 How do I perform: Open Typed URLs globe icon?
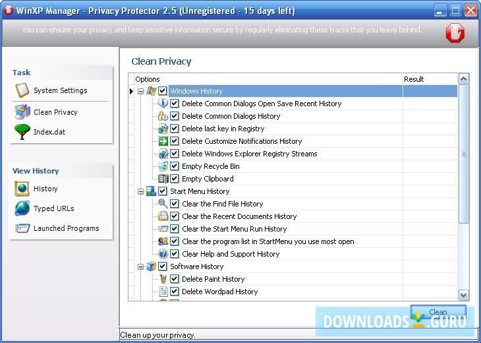22,208
